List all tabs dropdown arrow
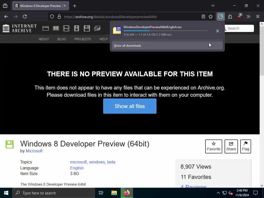This screenshot has height=198, width=264. coord(213,6)
